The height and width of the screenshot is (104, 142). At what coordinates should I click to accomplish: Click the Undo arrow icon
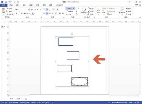10,2
